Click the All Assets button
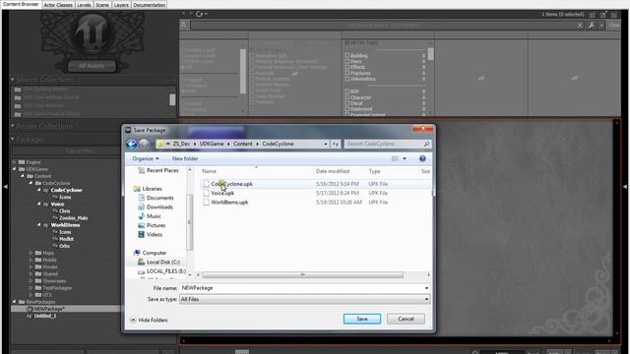This screenshot has width=630, height=354. click(92, 66)
